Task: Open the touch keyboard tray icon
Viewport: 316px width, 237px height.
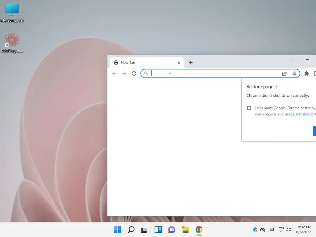Action: [x=271, y=230]
